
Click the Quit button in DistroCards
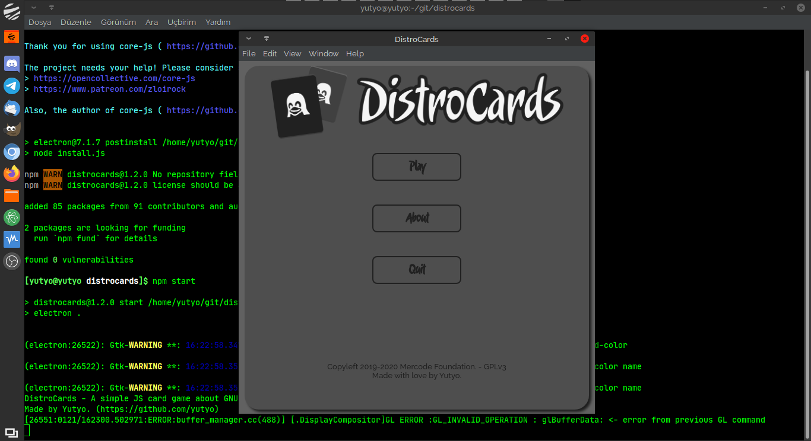coord(417,270)
